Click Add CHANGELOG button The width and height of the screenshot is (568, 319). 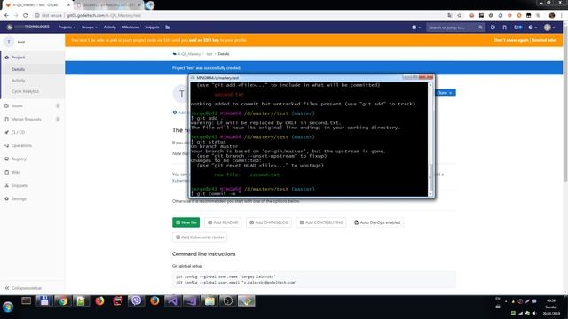268,222
